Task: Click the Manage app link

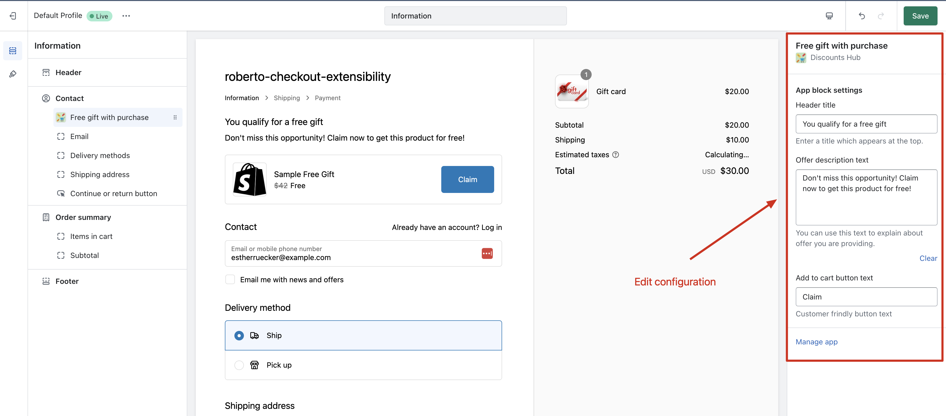Action: click(816, 342)
